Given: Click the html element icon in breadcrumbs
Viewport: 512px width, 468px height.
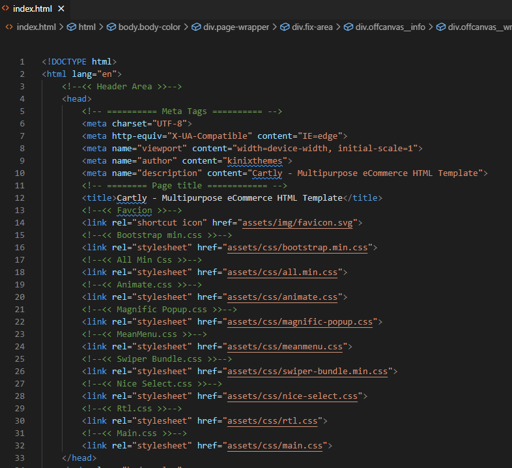Looking at the screenshot, I should pos(72,27).
